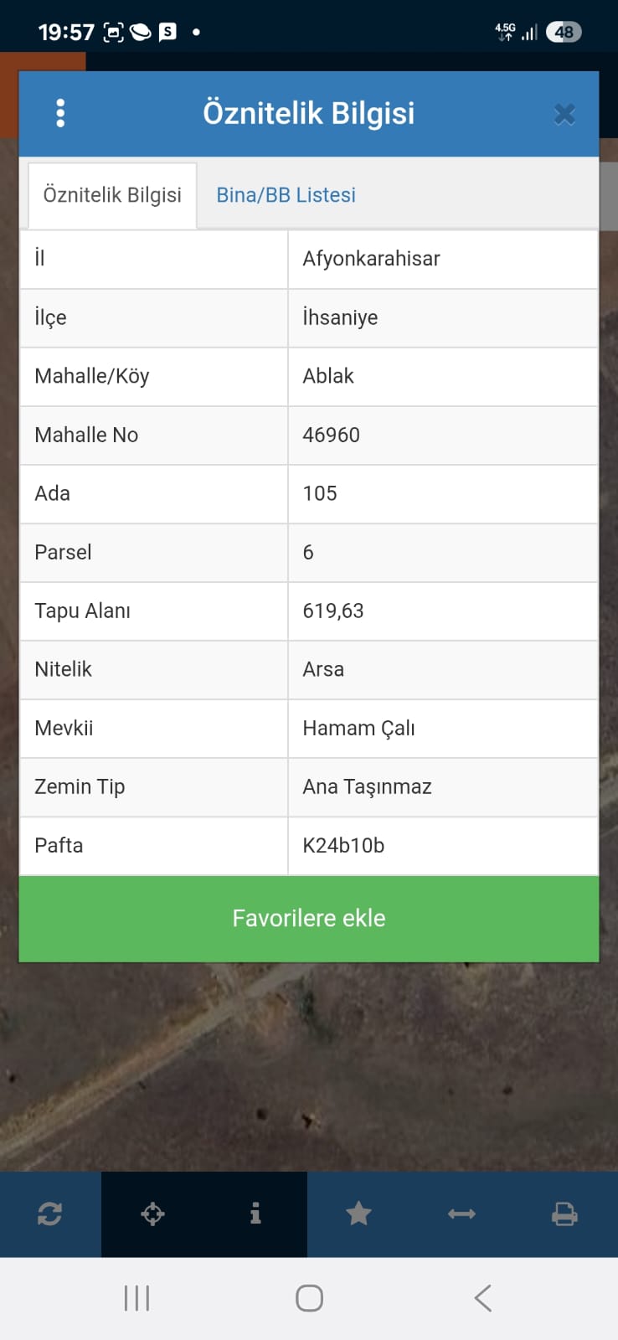Screen dimensions: 618x1340
Task: Tap the printer icon
Action: pyautogui.click(x=564, y=1214)
